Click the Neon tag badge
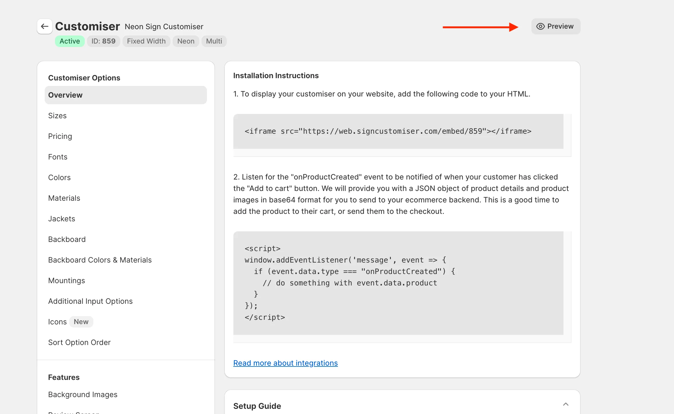This screenshot has height=414, width=674. (186, 41)
